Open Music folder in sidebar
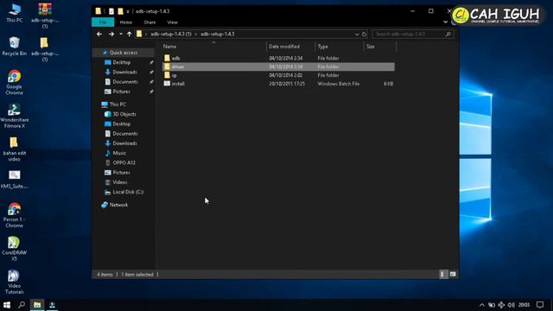The width and height of the screenshot is (553, 311). [x=119, y=153]
